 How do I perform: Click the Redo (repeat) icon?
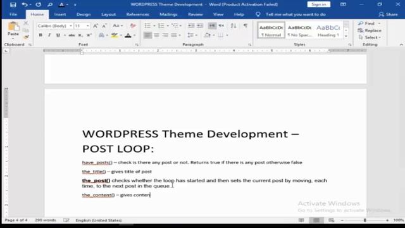[38, 4]
